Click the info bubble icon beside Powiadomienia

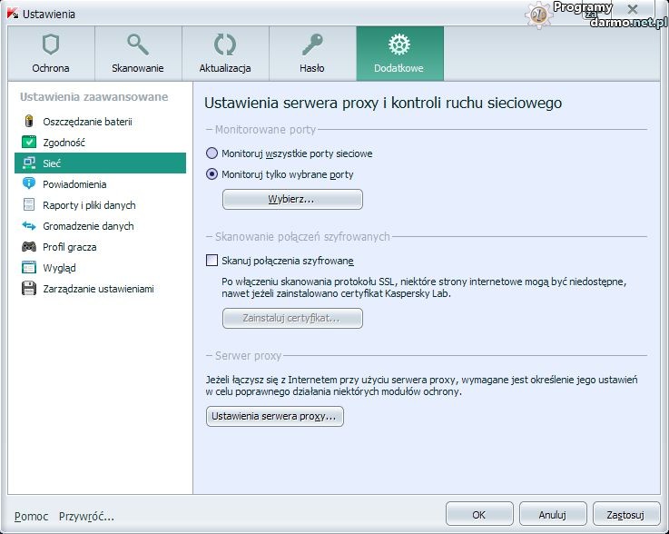[29, 183]
